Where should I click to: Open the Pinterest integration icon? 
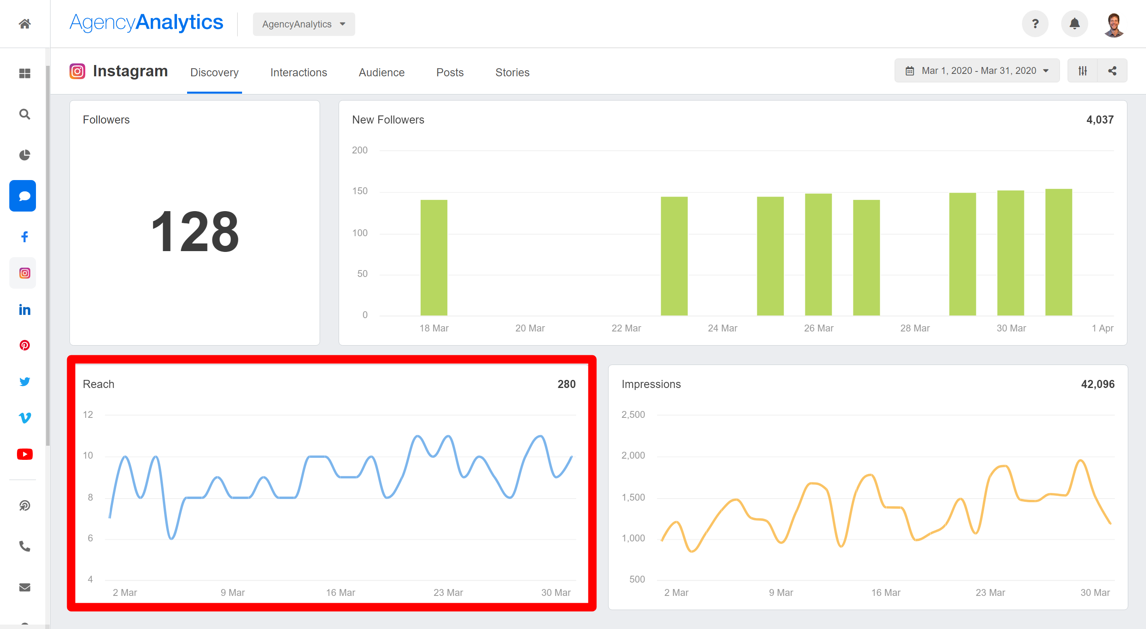25,346
